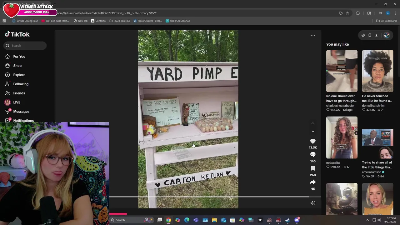Viewport: 400px width, 225px height.
Task: Click the TikTok search field
Action: tap(25, 46)
